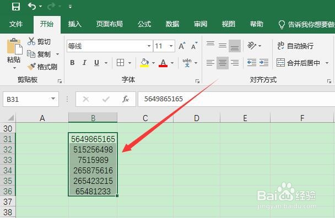Open the Customize Quick Access Toolbar dropdown

click(x=70, y=7)
